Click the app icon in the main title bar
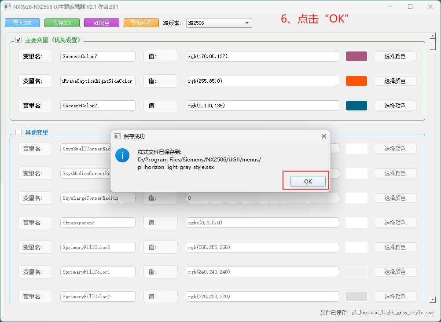Screen dimensions: 441x322 point(7,7)
